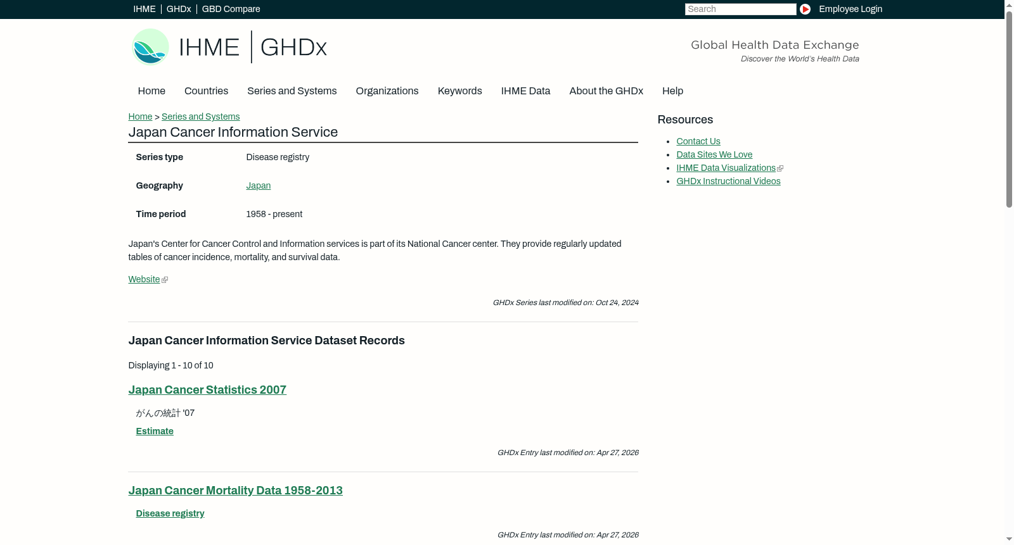The width and height of the screenshot is (1014, 545).
Task: Open IHME Data Visualizations link
Action: (726, 168)
